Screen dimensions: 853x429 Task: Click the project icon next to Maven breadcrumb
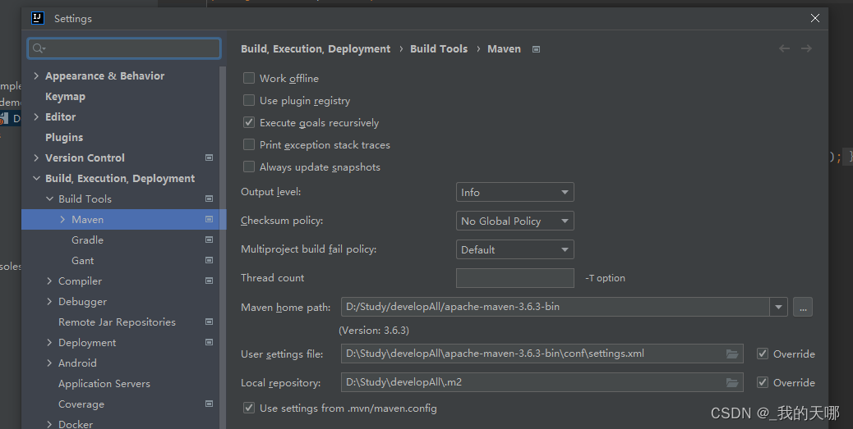coord(536,49)
